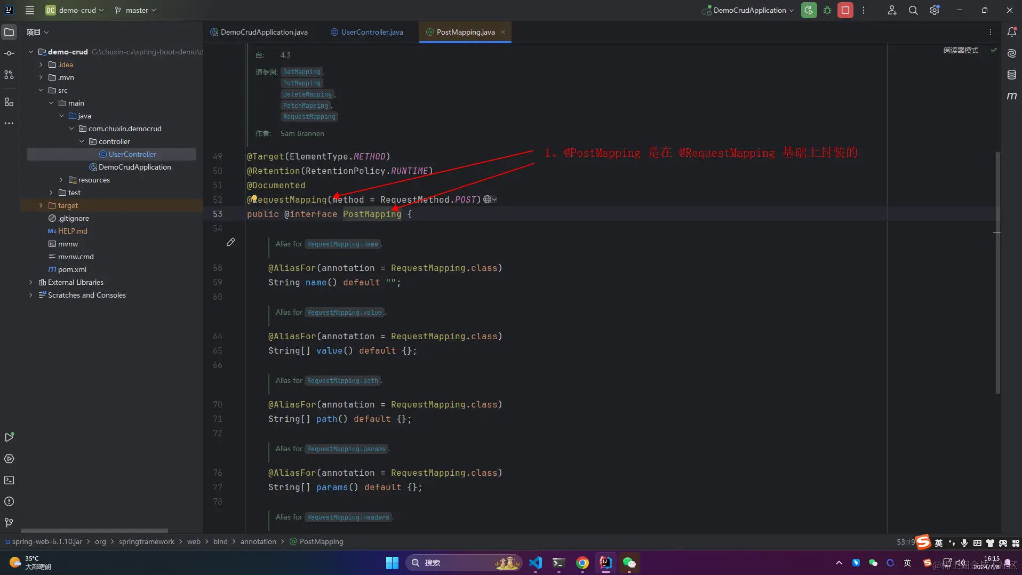Expand the target folder
Viewport: 1022px width, 575px height.
point(41,205)
